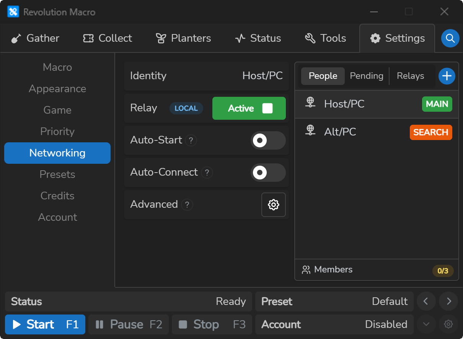Minimize the Revolution Macro window

point(374,12)
